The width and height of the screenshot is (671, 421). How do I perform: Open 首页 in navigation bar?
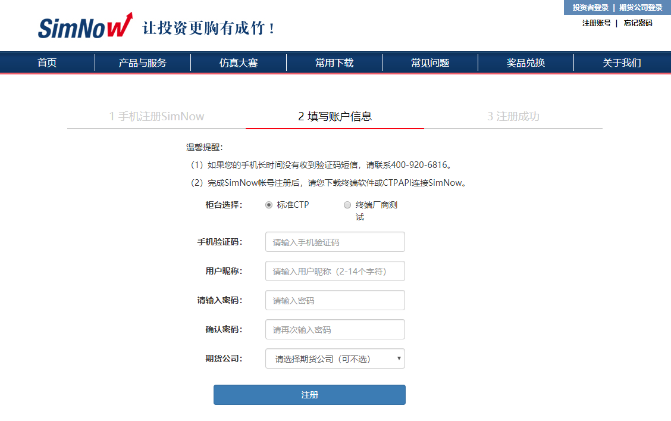(47, 63)
